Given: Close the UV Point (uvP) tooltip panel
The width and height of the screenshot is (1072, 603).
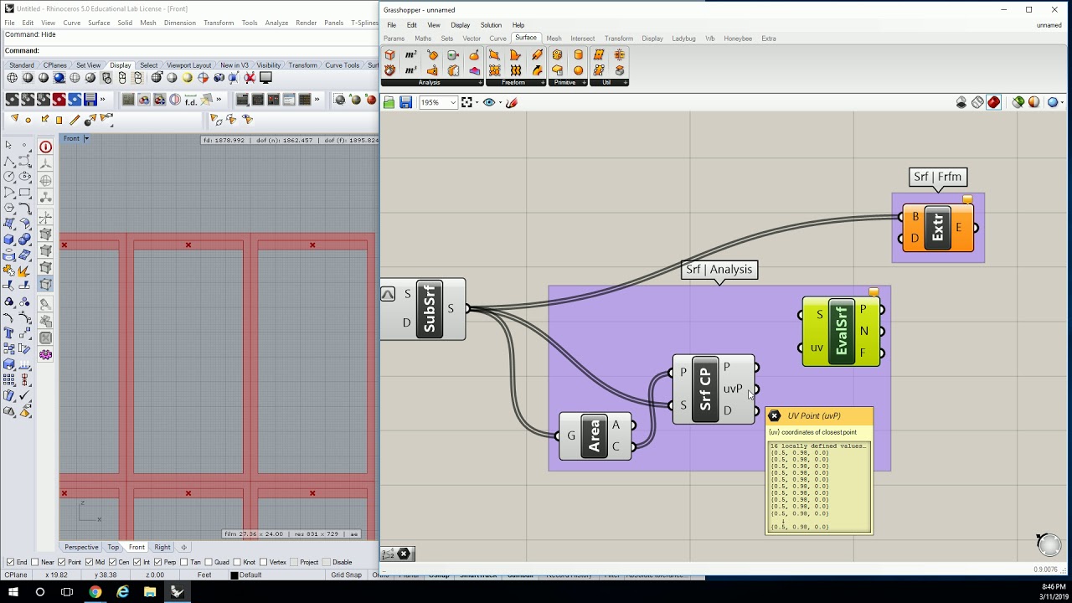Looking at the screenshot, I should pyautogui.click(x=775, y=415).
